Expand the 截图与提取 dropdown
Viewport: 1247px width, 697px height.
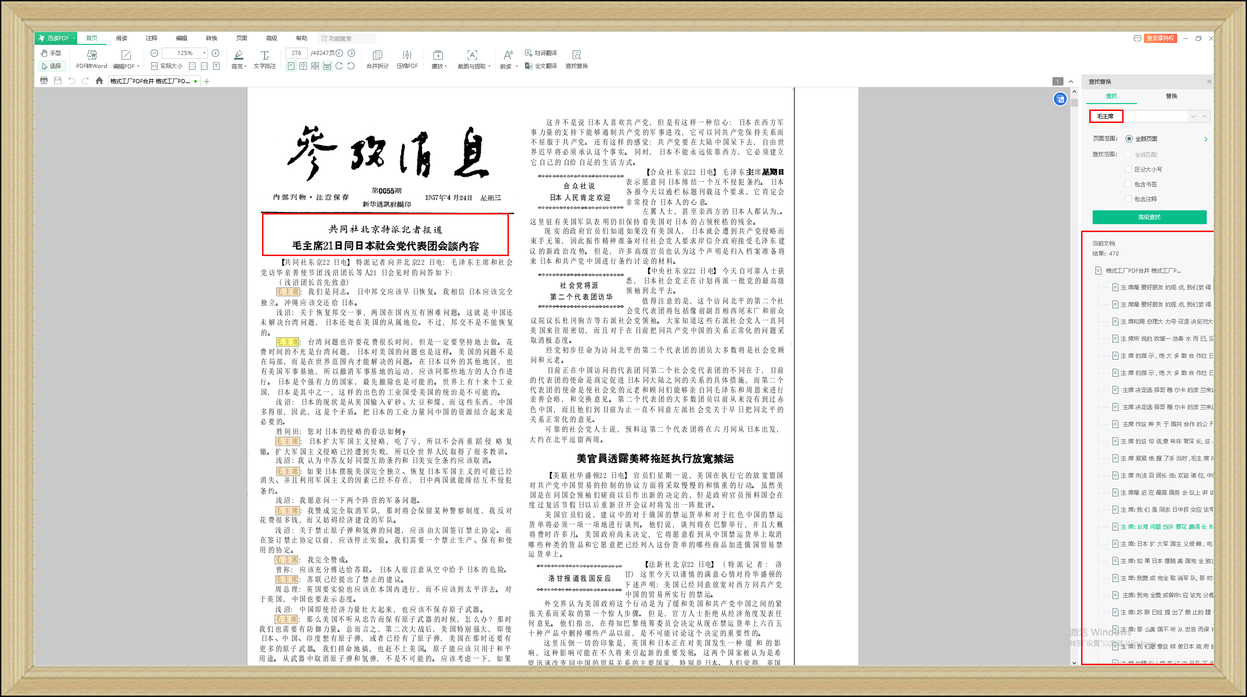point(489,66)
